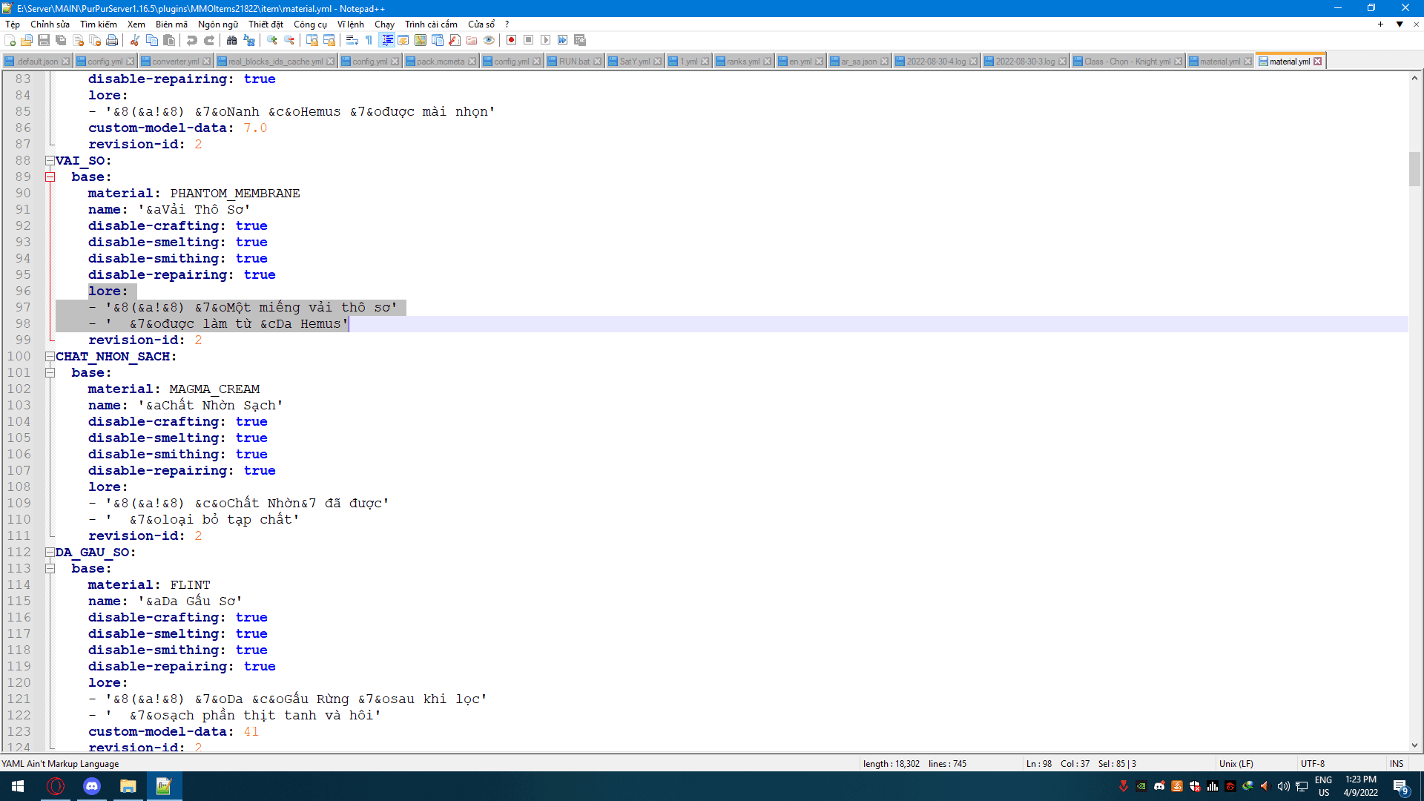1424x801 pixels.
Task: Click the Print icon in toolbar
Action: click(112, 40)
